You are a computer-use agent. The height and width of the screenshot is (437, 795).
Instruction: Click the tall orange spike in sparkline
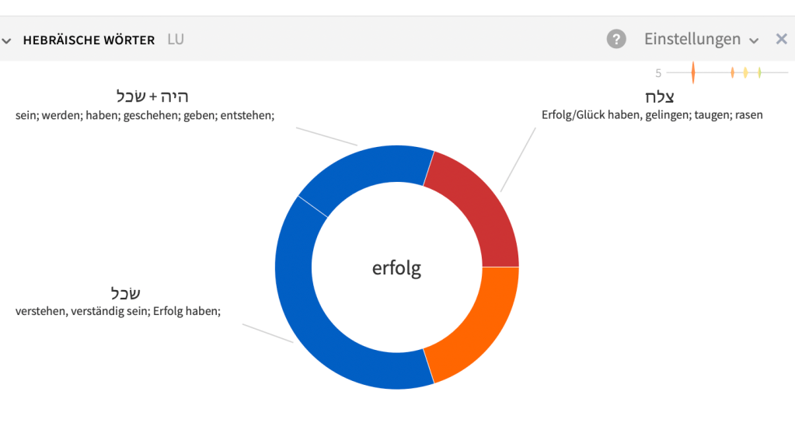pos(693,72)
